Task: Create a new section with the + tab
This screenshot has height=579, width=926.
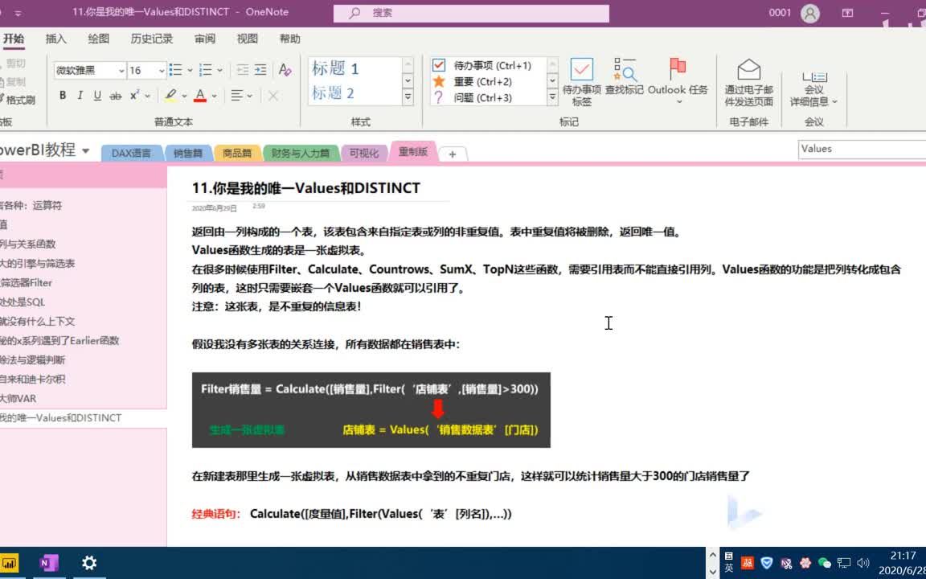Action: point(452,152)
